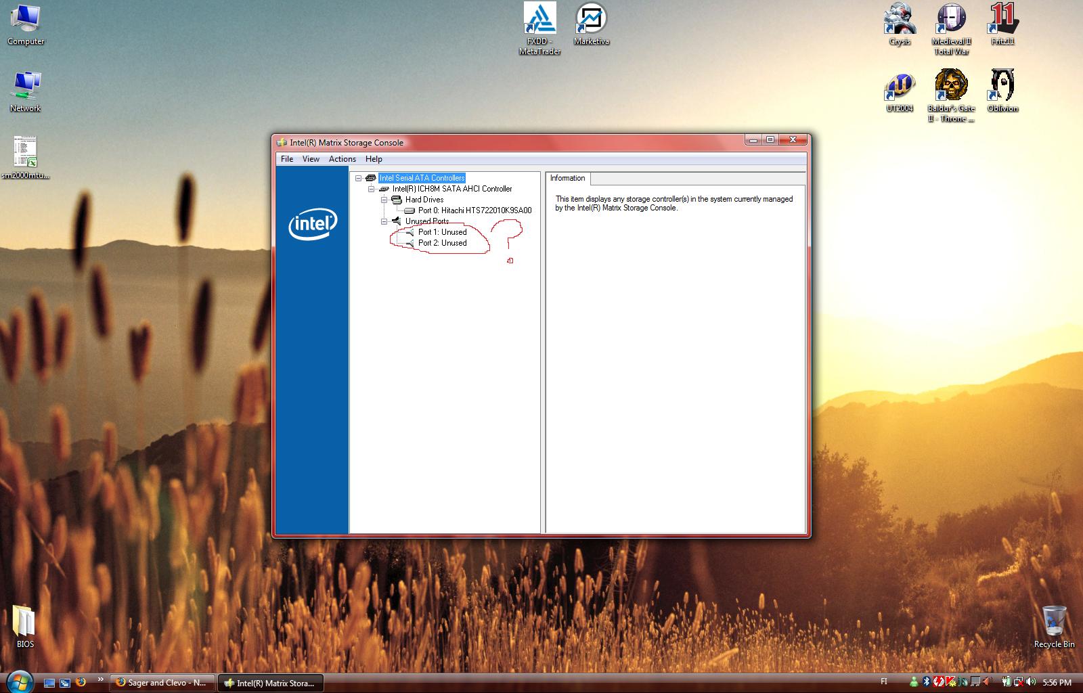The height and width of the screenshot is (693, 1083).
Task: Expand the Quick Launch overflow chevron
Action: point(101,679)
